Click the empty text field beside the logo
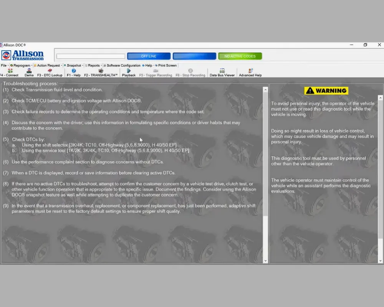The width and height of the screenshot is (384, 307). click(x=91, y=56)
